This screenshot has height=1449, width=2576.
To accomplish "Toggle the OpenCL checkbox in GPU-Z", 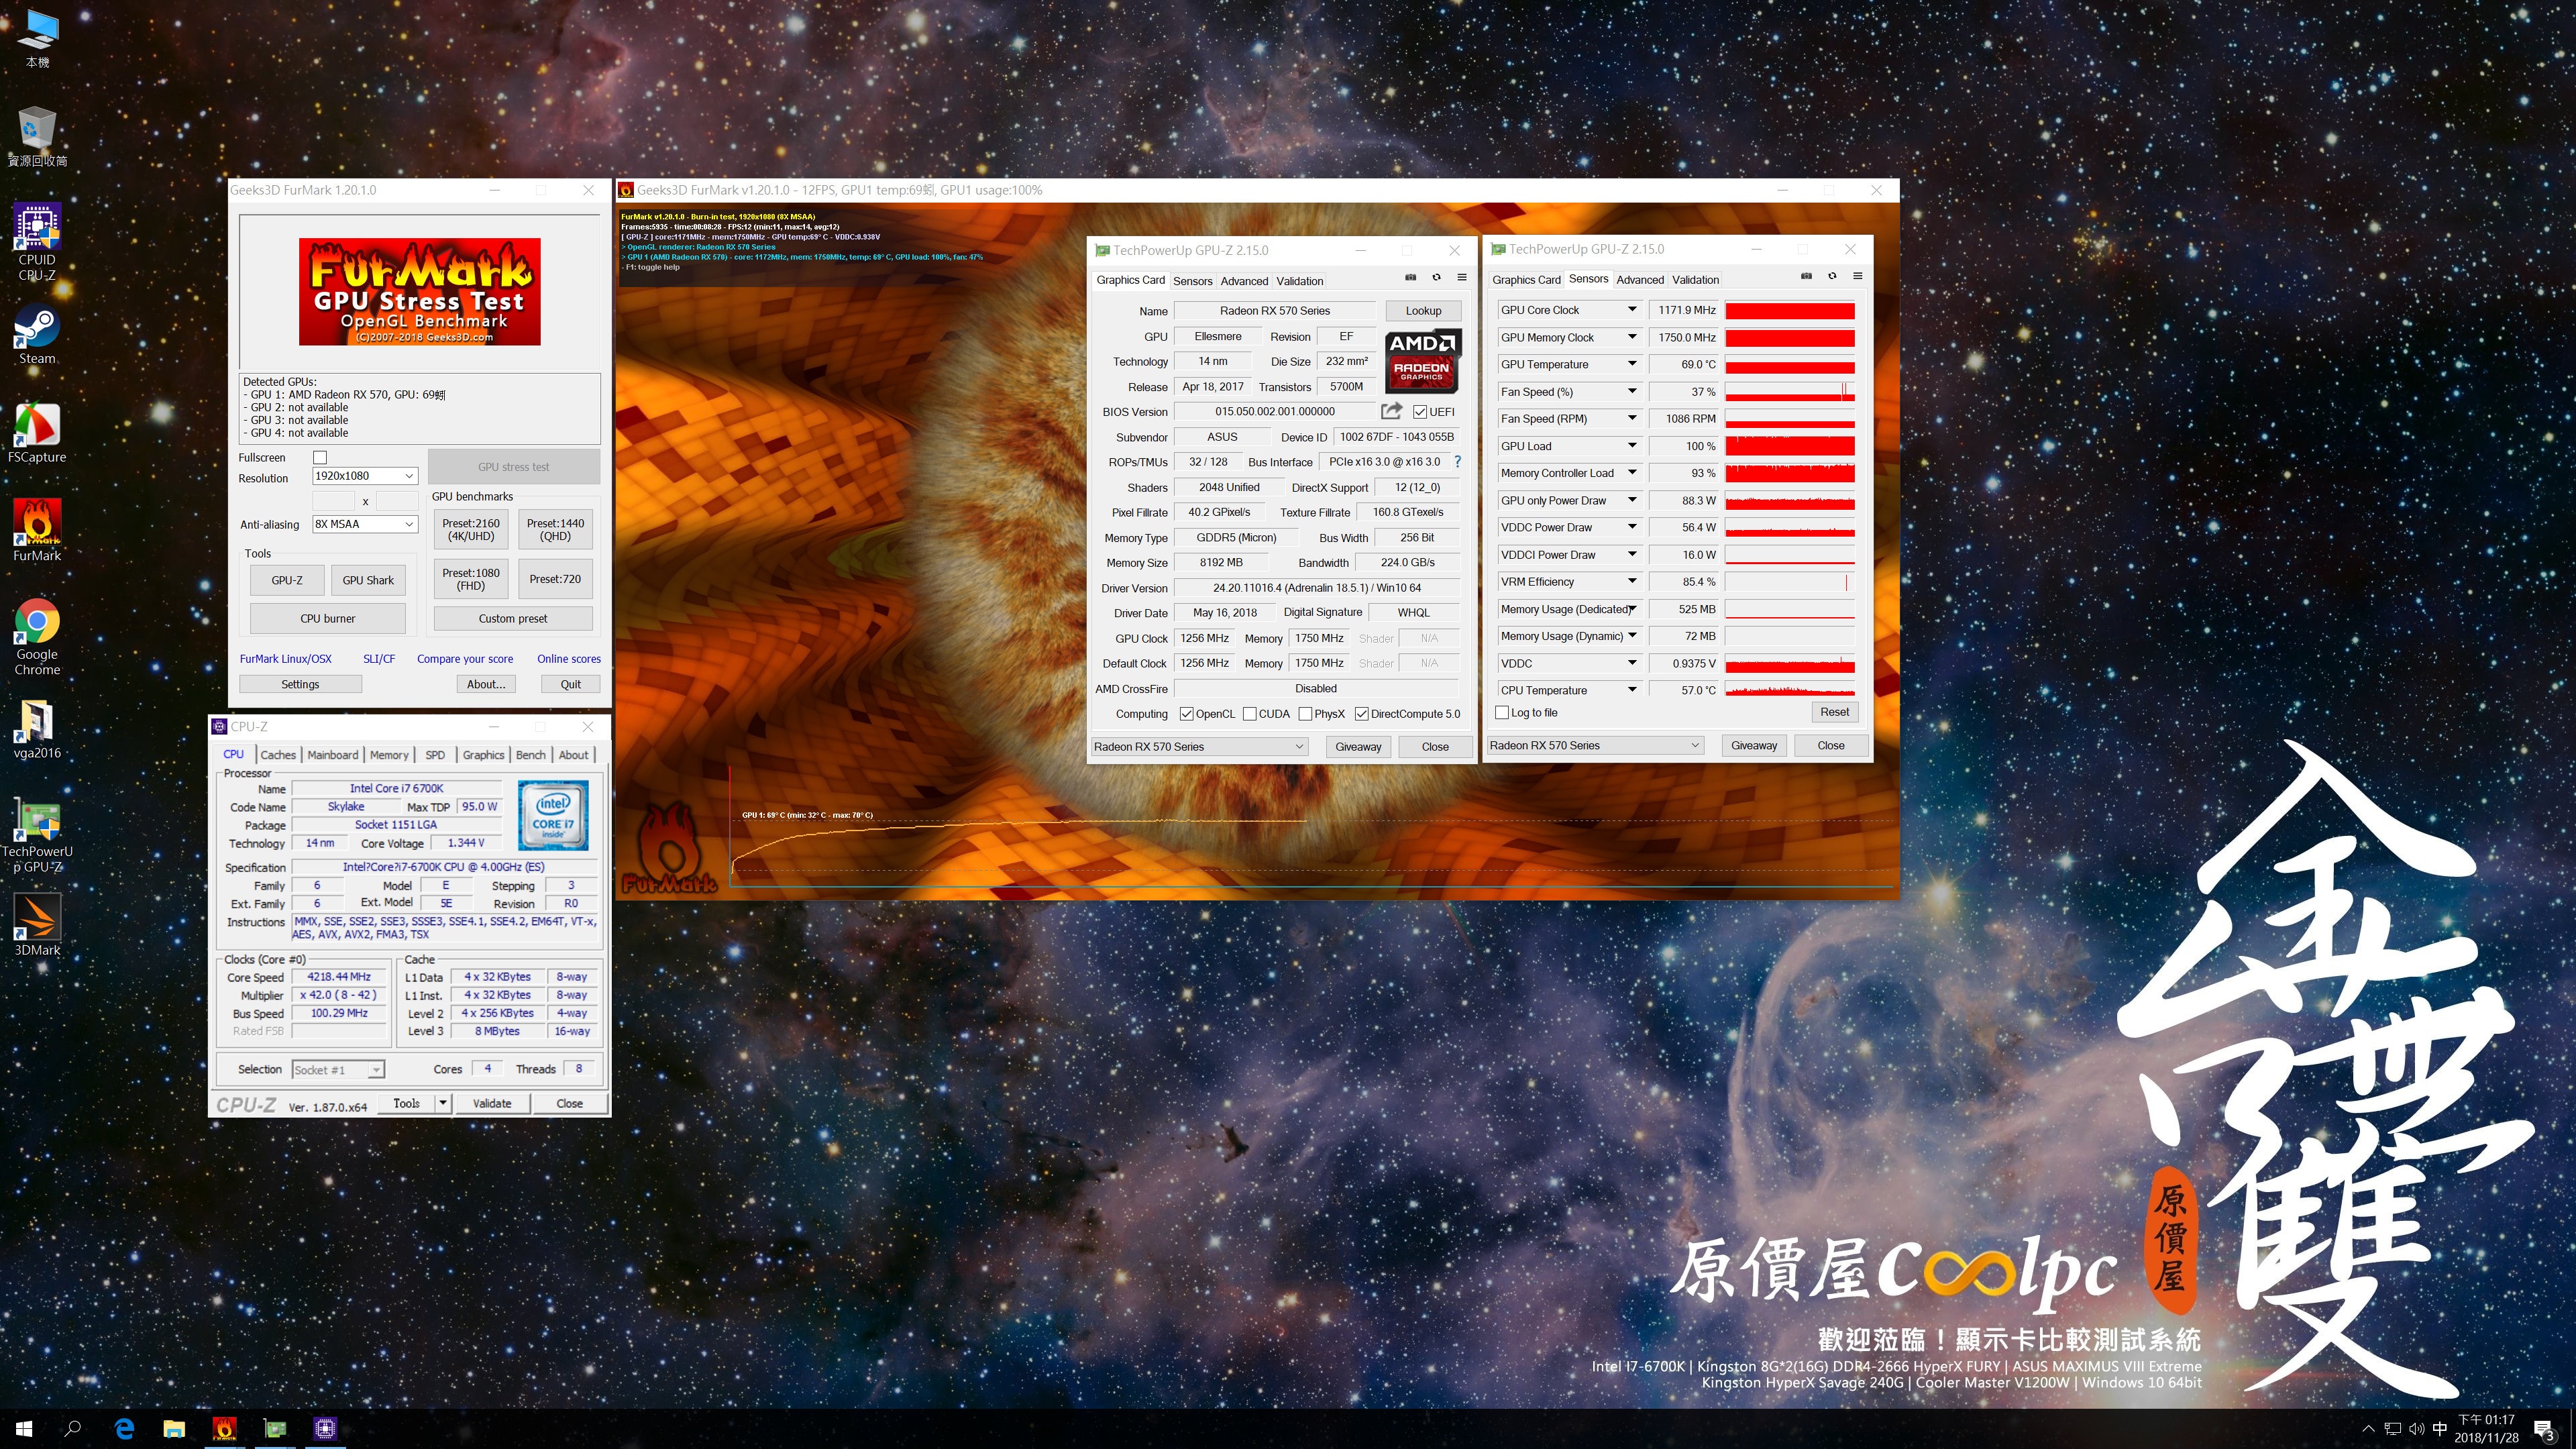I will click(1186, 714).
